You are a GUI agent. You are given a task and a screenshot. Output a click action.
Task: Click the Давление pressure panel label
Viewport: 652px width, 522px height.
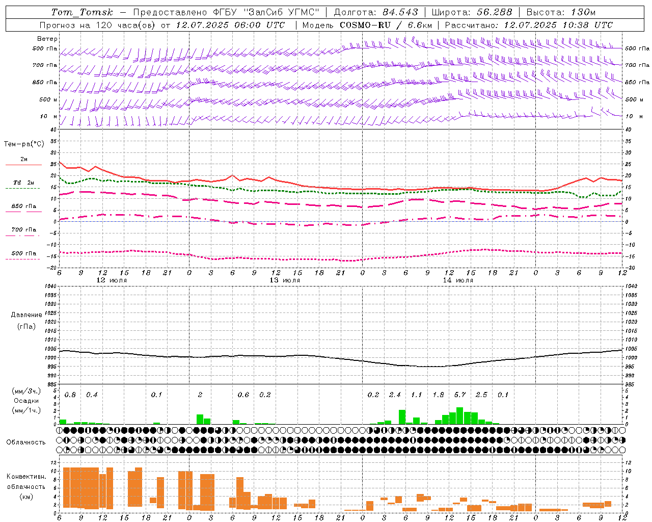26,315
